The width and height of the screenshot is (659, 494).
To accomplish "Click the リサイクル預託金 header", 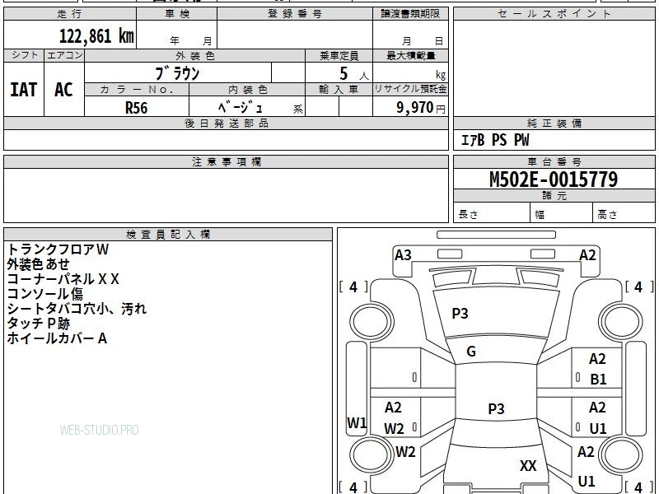I will tap(410, 90).
